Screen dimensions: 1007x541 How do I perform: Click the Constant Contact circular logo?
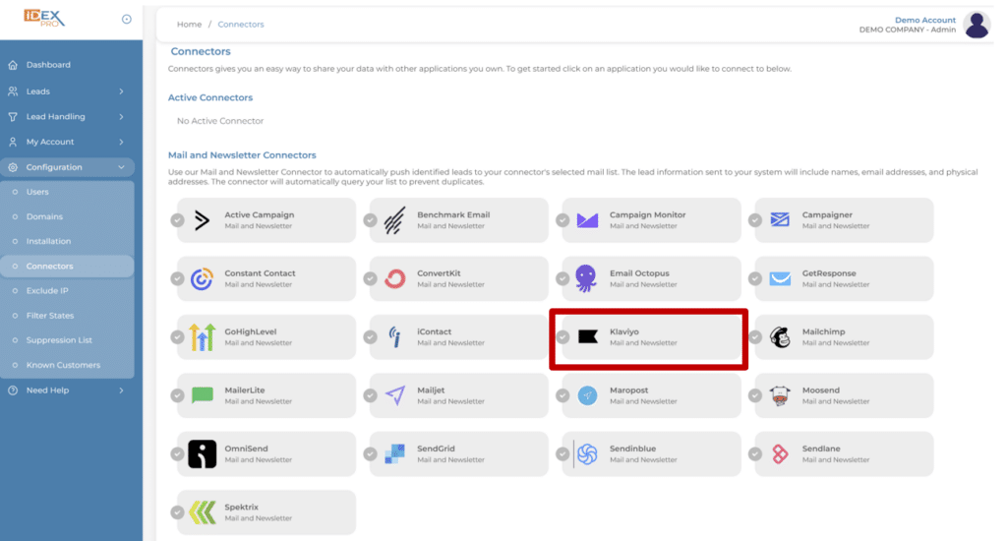pos(202,278)
